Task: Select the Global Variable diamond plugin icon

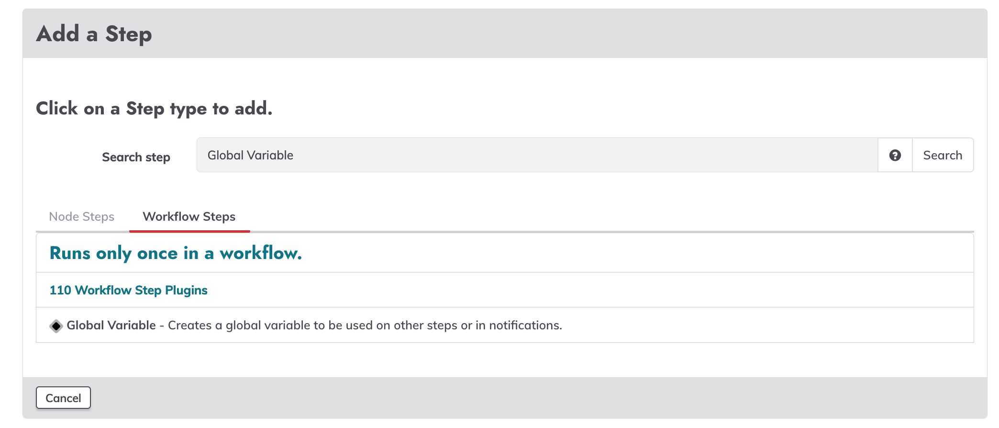Action: point(56,326)
